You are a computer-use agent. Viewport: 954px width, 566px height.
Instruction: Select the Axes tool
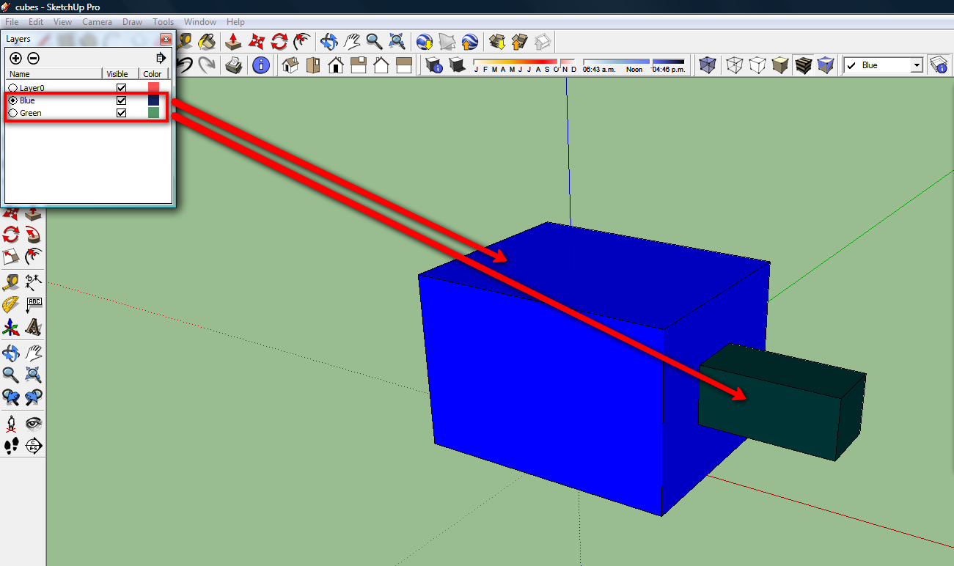coord(11,326)
